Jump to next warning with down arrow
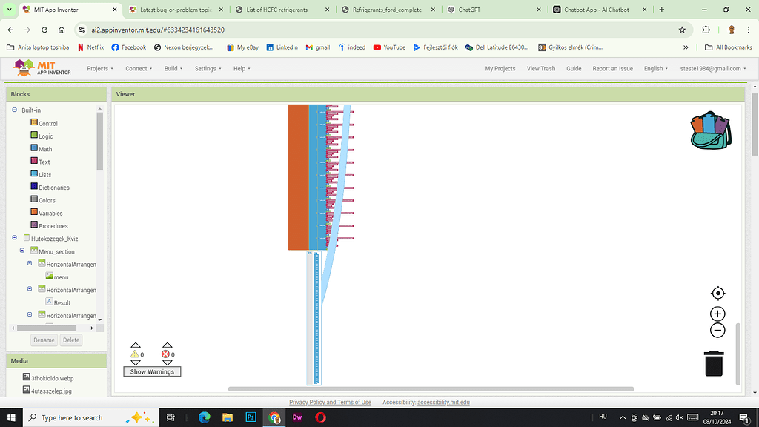759x427 pixels. (x=136, y=363)
